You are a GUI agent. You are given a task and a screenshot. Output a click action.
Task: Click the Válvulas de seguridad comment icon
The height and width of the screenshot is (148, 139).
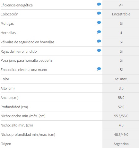99,41
